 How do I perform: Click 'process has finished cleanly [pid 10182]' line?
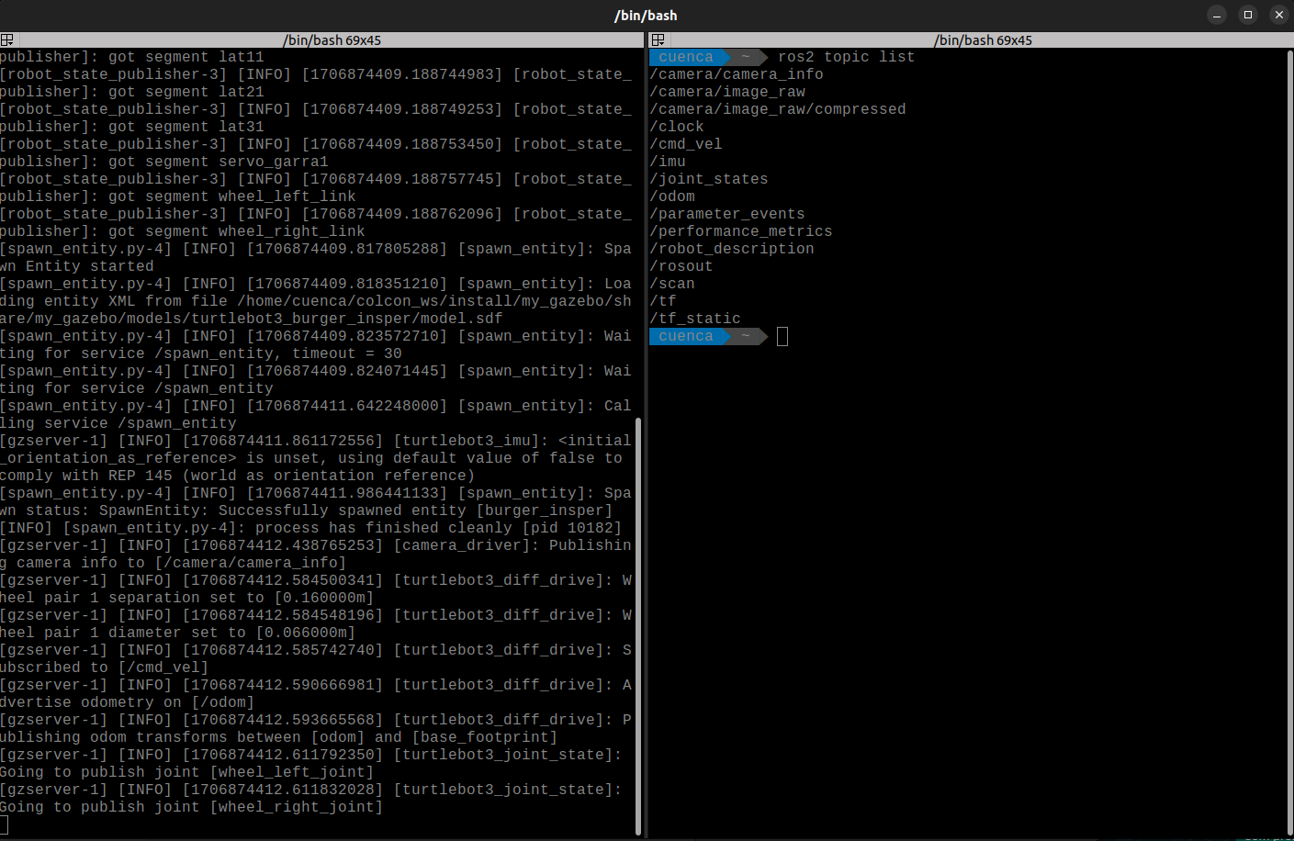310,528
